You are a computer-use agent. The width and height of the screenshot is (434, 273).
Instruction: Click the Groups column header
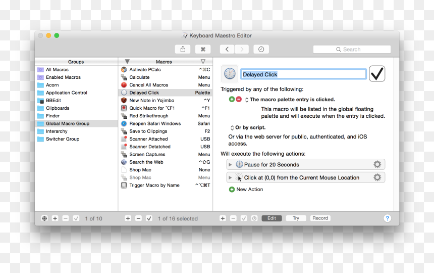pos(76,62)
